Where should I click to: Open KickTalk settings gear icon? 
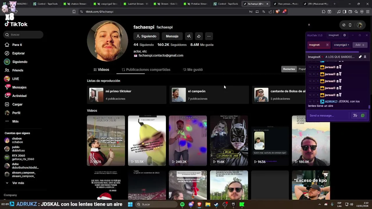click(x=344, y=35)
